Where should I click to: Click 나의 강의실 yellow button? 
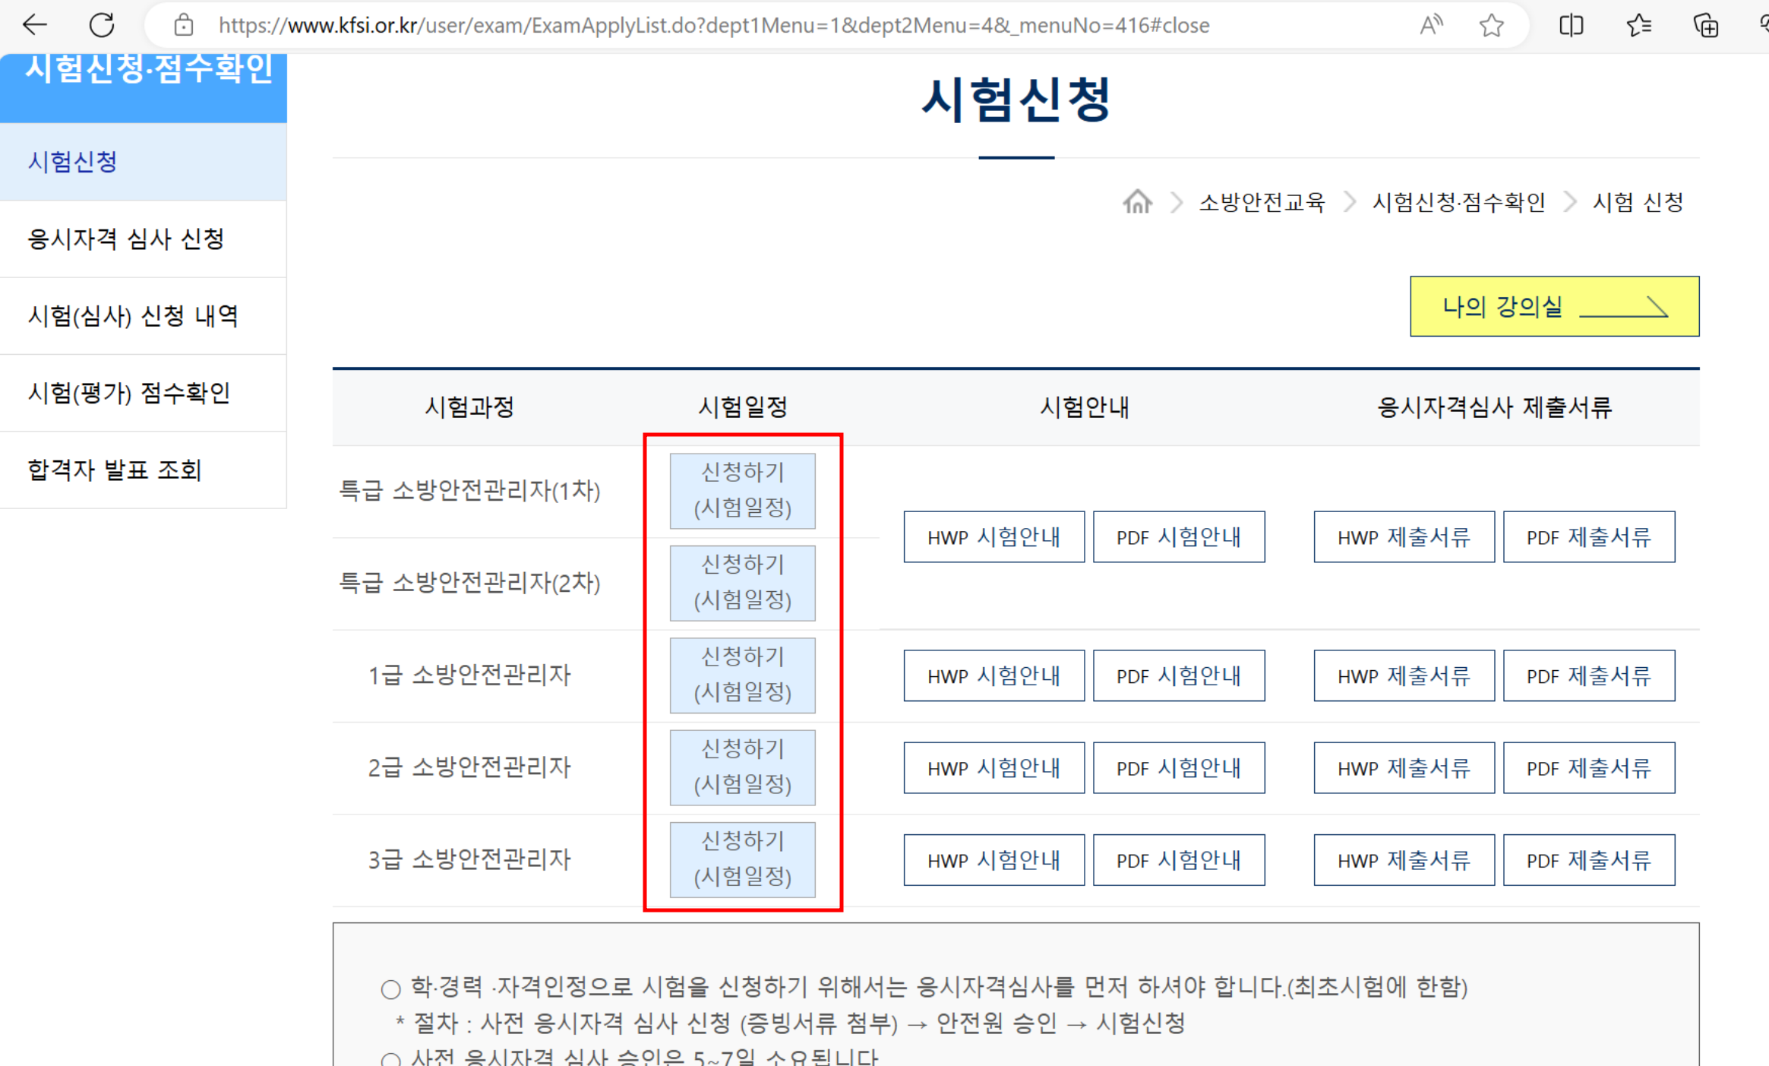(x=1554, y=306)
